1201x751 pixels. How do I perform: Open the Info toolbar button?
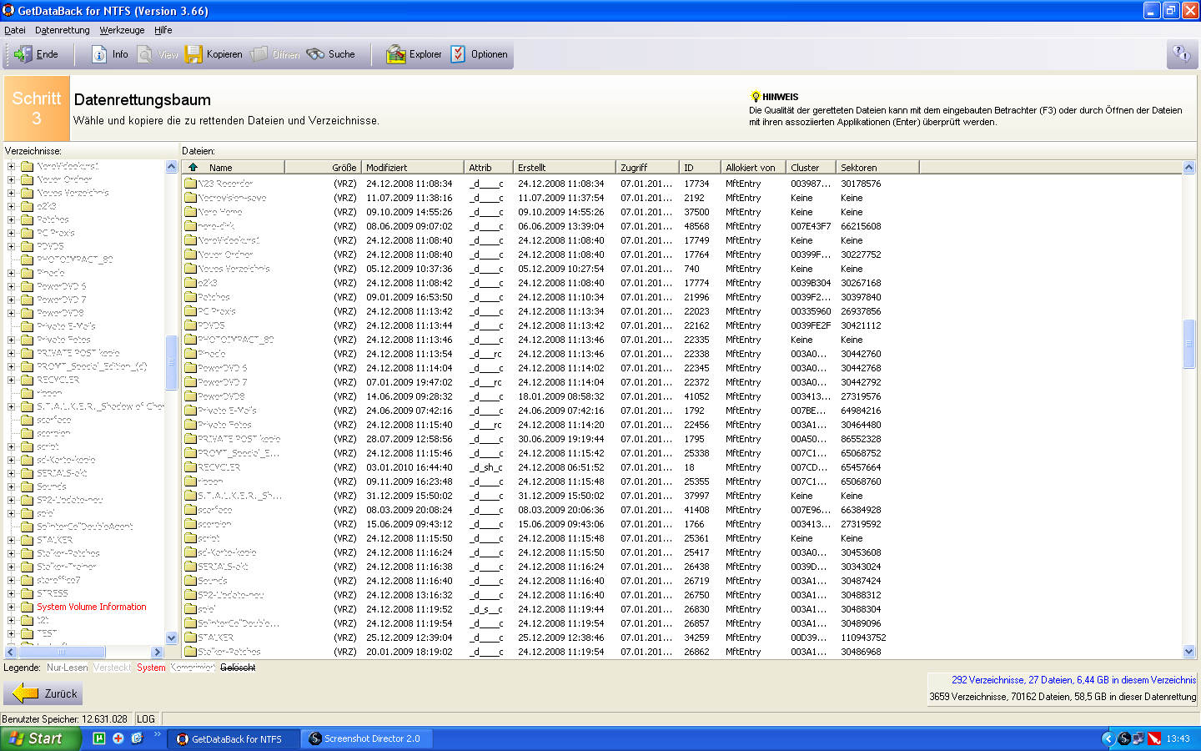(110, 54)
